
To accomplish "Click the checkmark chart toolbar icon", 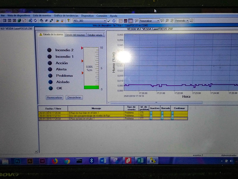I will click(x=24, y=20).
